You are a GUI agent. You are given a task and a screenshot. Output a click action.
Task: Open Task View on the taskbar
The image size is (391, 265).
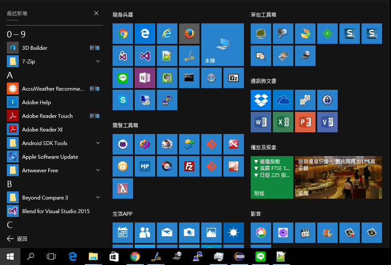tap(51, 256)
